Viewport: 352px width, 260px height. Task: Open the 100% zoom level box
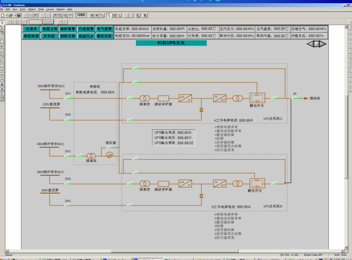coord(81,15)
